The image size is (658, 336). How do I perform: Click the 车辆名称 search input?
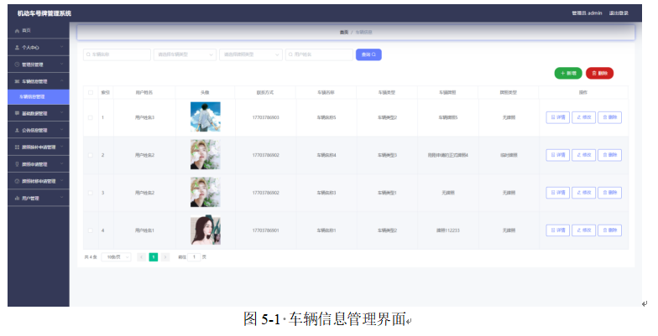point(117,54)
